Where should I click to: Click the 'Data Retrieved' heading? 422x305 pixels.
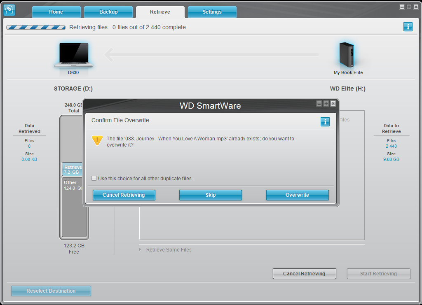(29, 128)
